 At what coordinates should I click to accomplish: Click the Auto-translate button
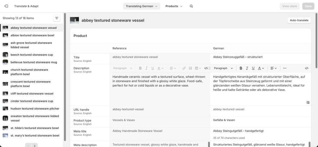pos(299,20)
